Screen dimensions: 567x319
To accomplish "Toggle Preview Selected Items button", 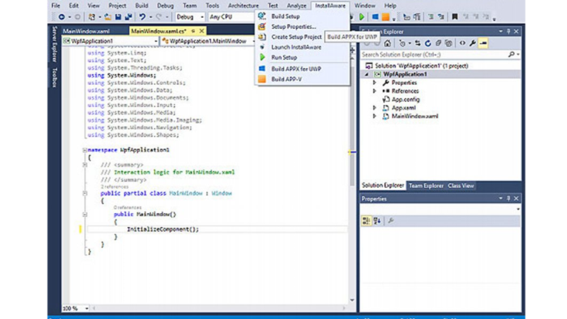I will [x=483, y=44].
